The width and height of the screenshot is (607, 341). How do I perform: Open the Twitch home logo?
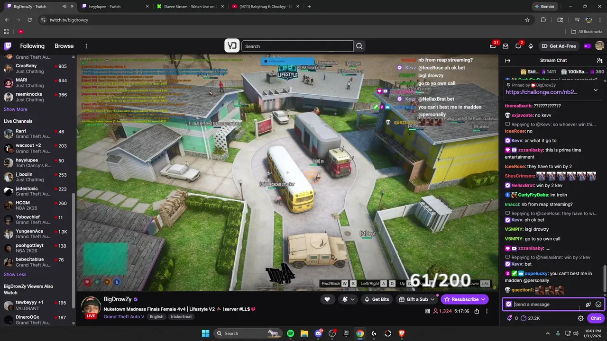pos(8,46)
